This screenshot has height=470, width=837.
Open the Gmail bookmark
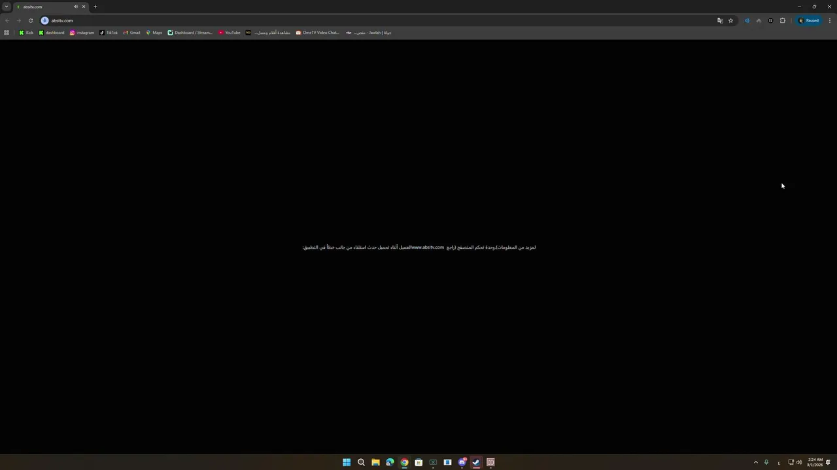pyautogui.click(x=132, y=33)
